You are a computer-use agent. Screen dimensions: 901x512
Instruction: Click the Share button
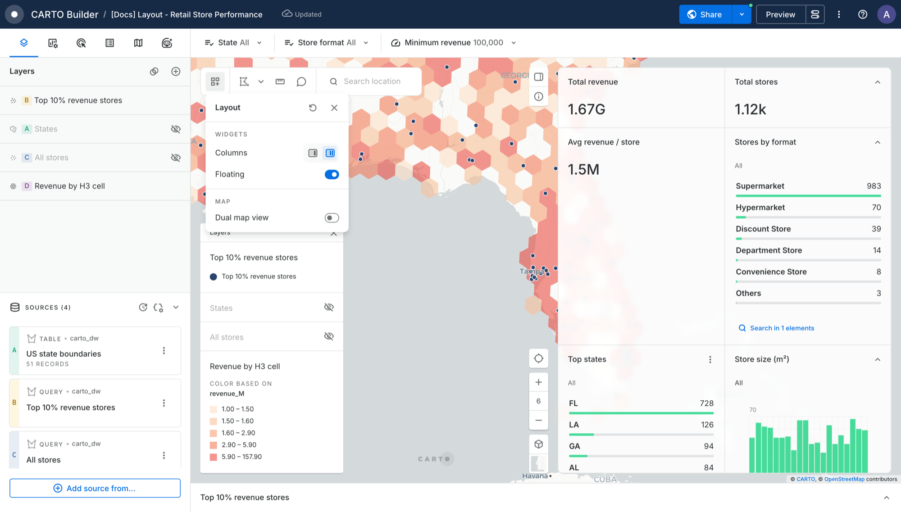click(705, 14)
